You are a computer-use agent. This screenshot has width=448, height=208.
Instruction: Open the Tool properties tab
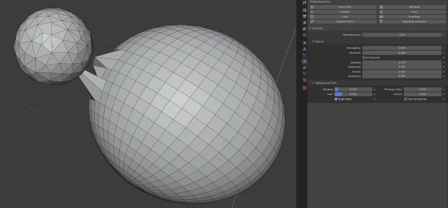[305, 3]
